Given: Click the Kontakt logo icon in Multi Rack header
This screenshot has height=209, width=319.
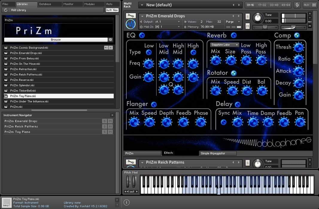Looking at the screenshot, I should click(x=297, y=5).
